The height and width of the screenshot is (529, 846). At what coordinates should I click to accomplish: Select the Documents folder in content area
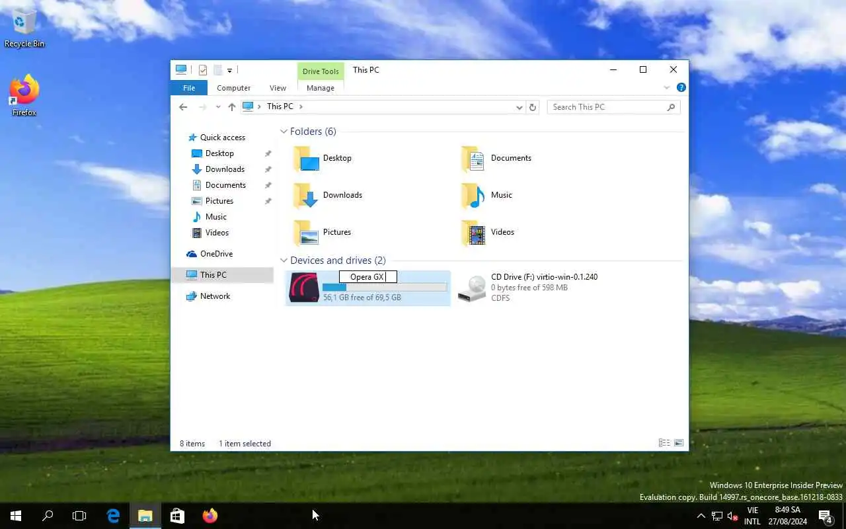[x=497, y=158]
